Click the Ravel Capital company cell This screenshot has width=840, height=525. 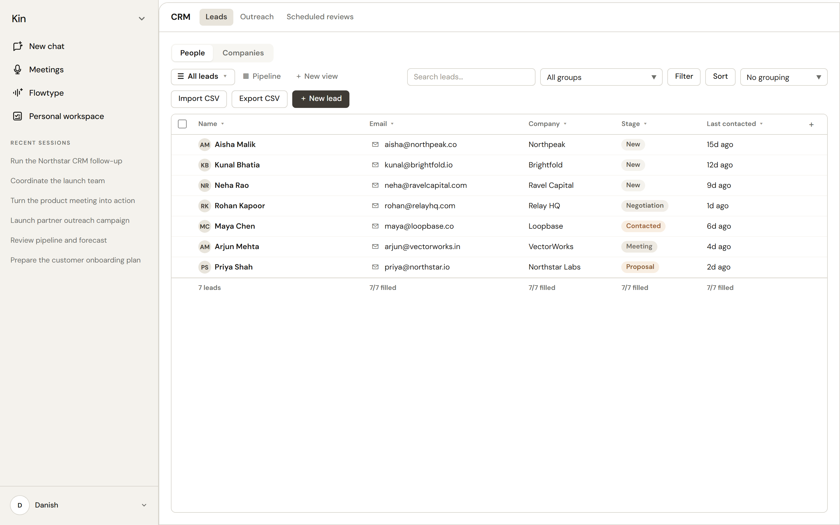[x=551, y=185]
